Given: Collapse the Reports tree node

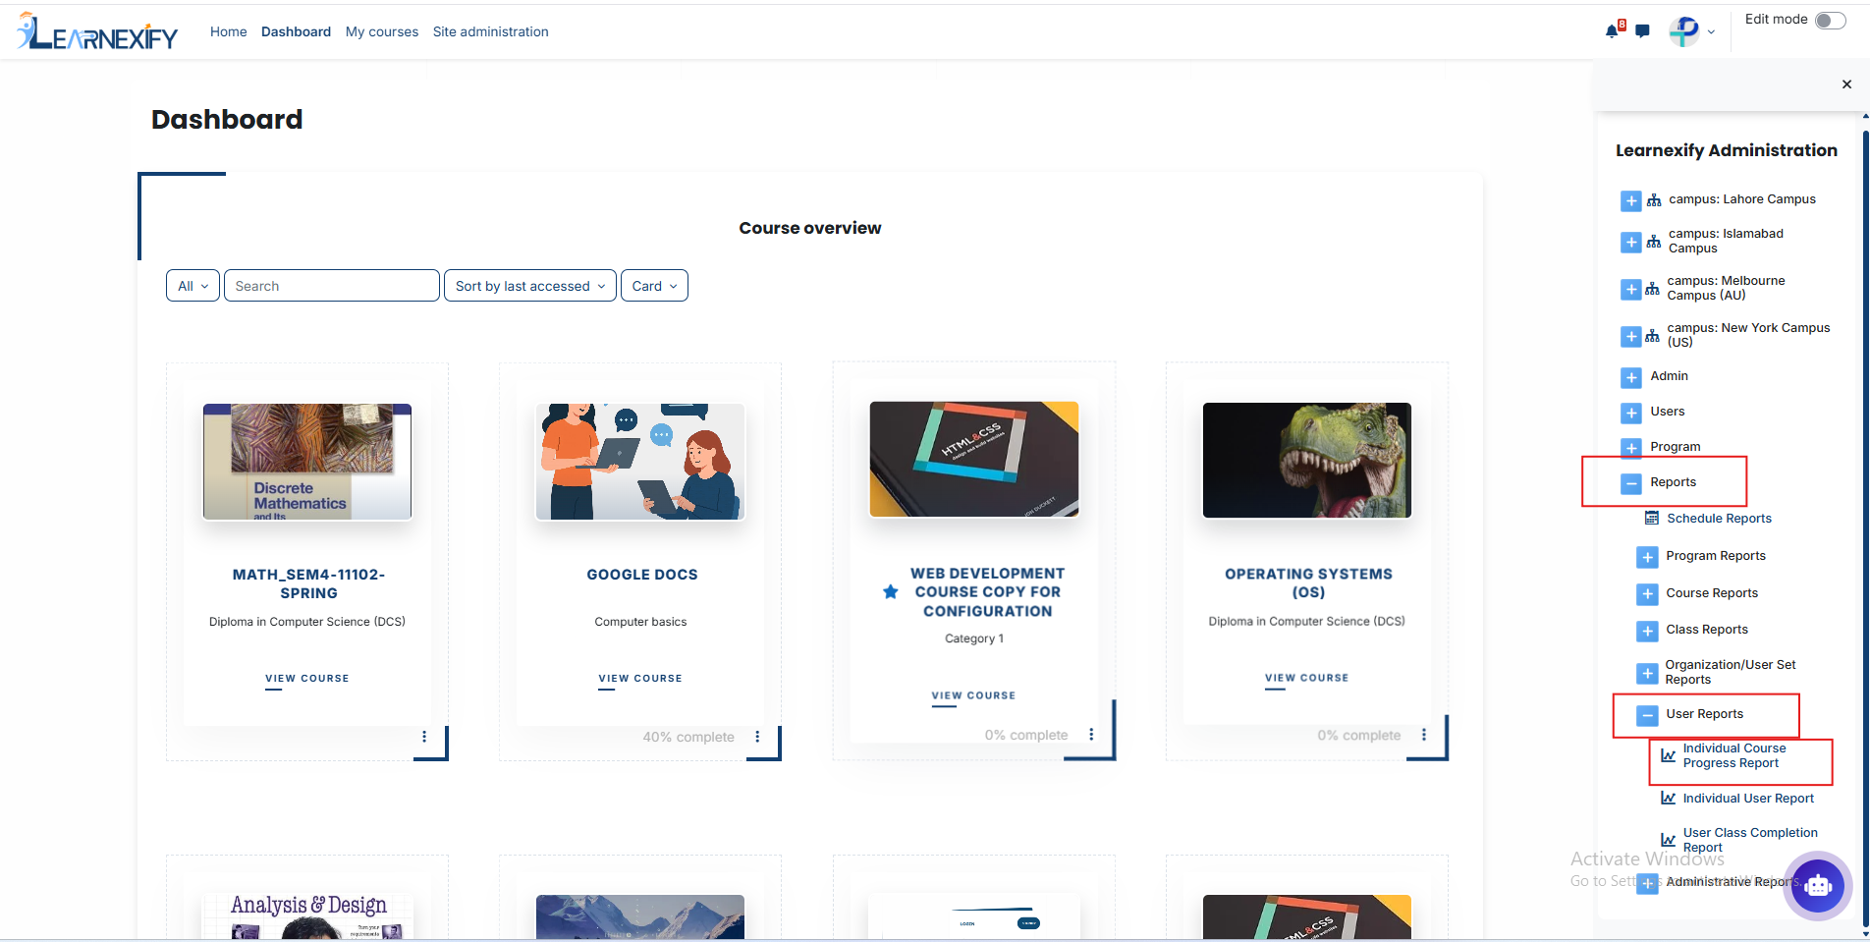Looking at the screenshot, I should (x=1631, y=483).
